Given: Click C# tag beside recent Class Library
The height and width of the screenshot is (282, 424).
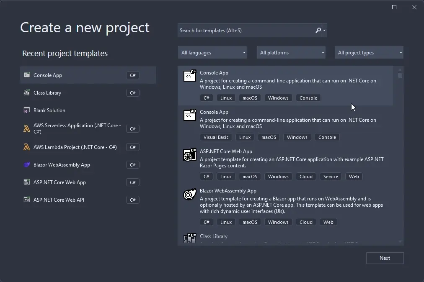Looking at the screenshot, I should point(133,92).
